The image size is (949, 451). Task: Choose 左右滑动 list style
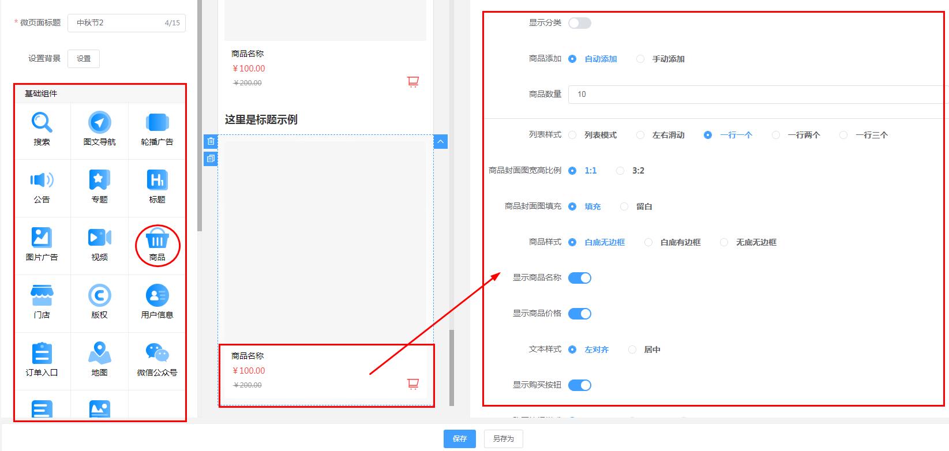click(661, 135)
